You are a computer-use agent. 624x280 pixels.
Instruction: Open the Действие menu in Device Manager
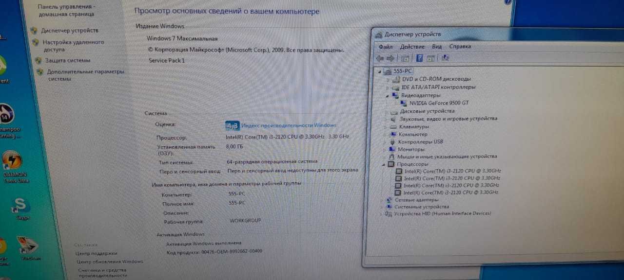412,47
